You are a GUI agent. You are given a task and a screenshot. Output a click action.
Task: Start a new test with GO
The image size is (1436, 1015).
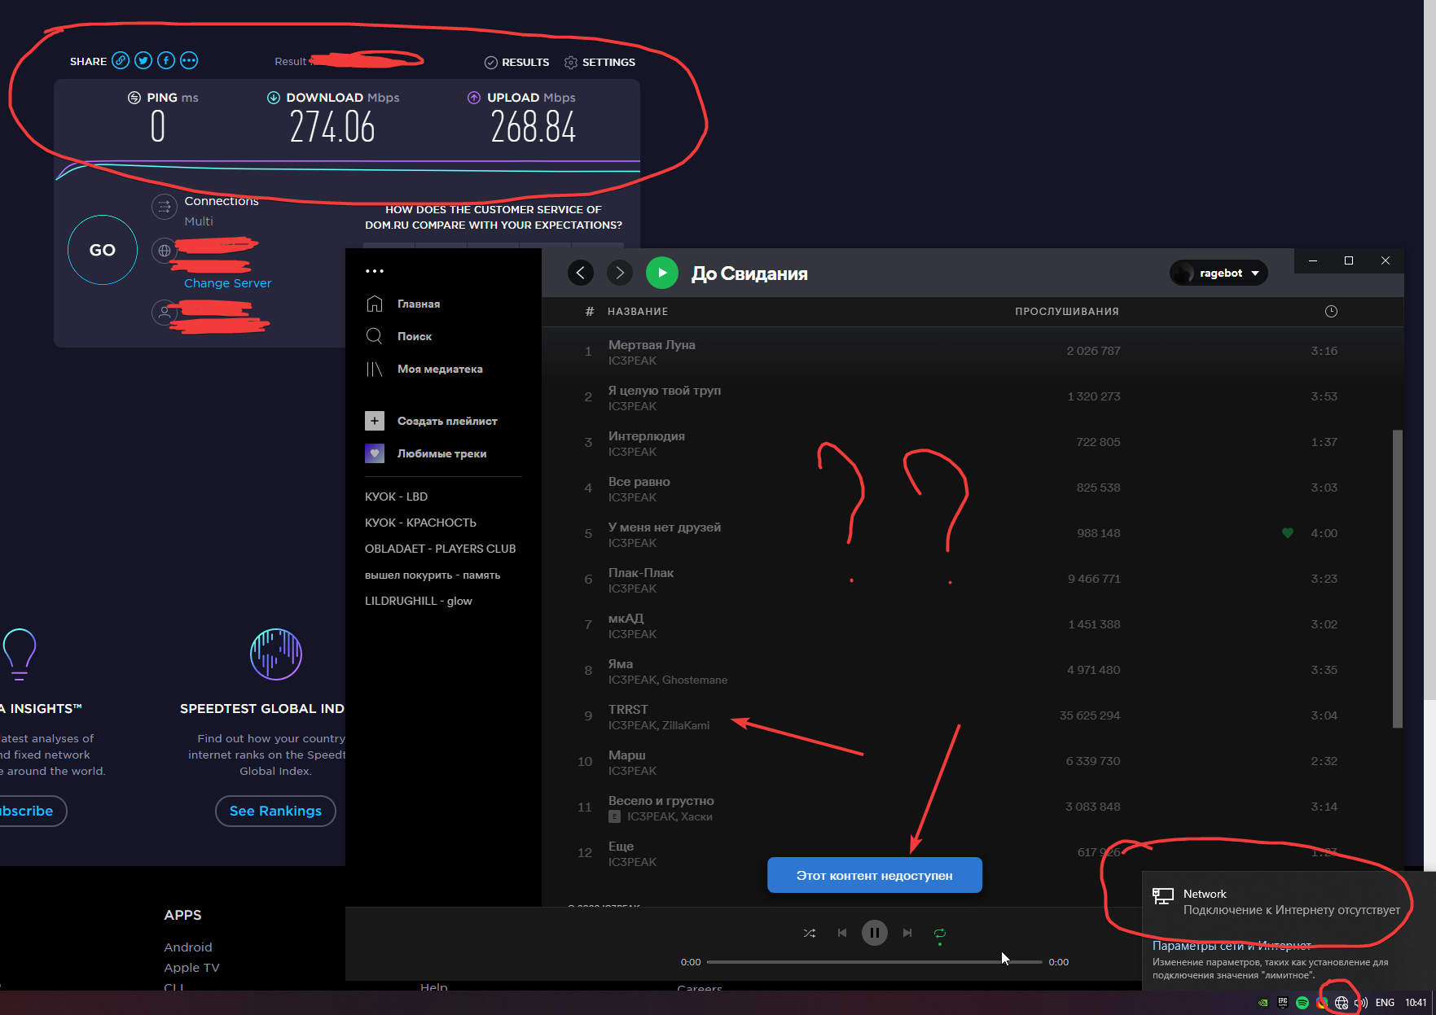point(103,250)
